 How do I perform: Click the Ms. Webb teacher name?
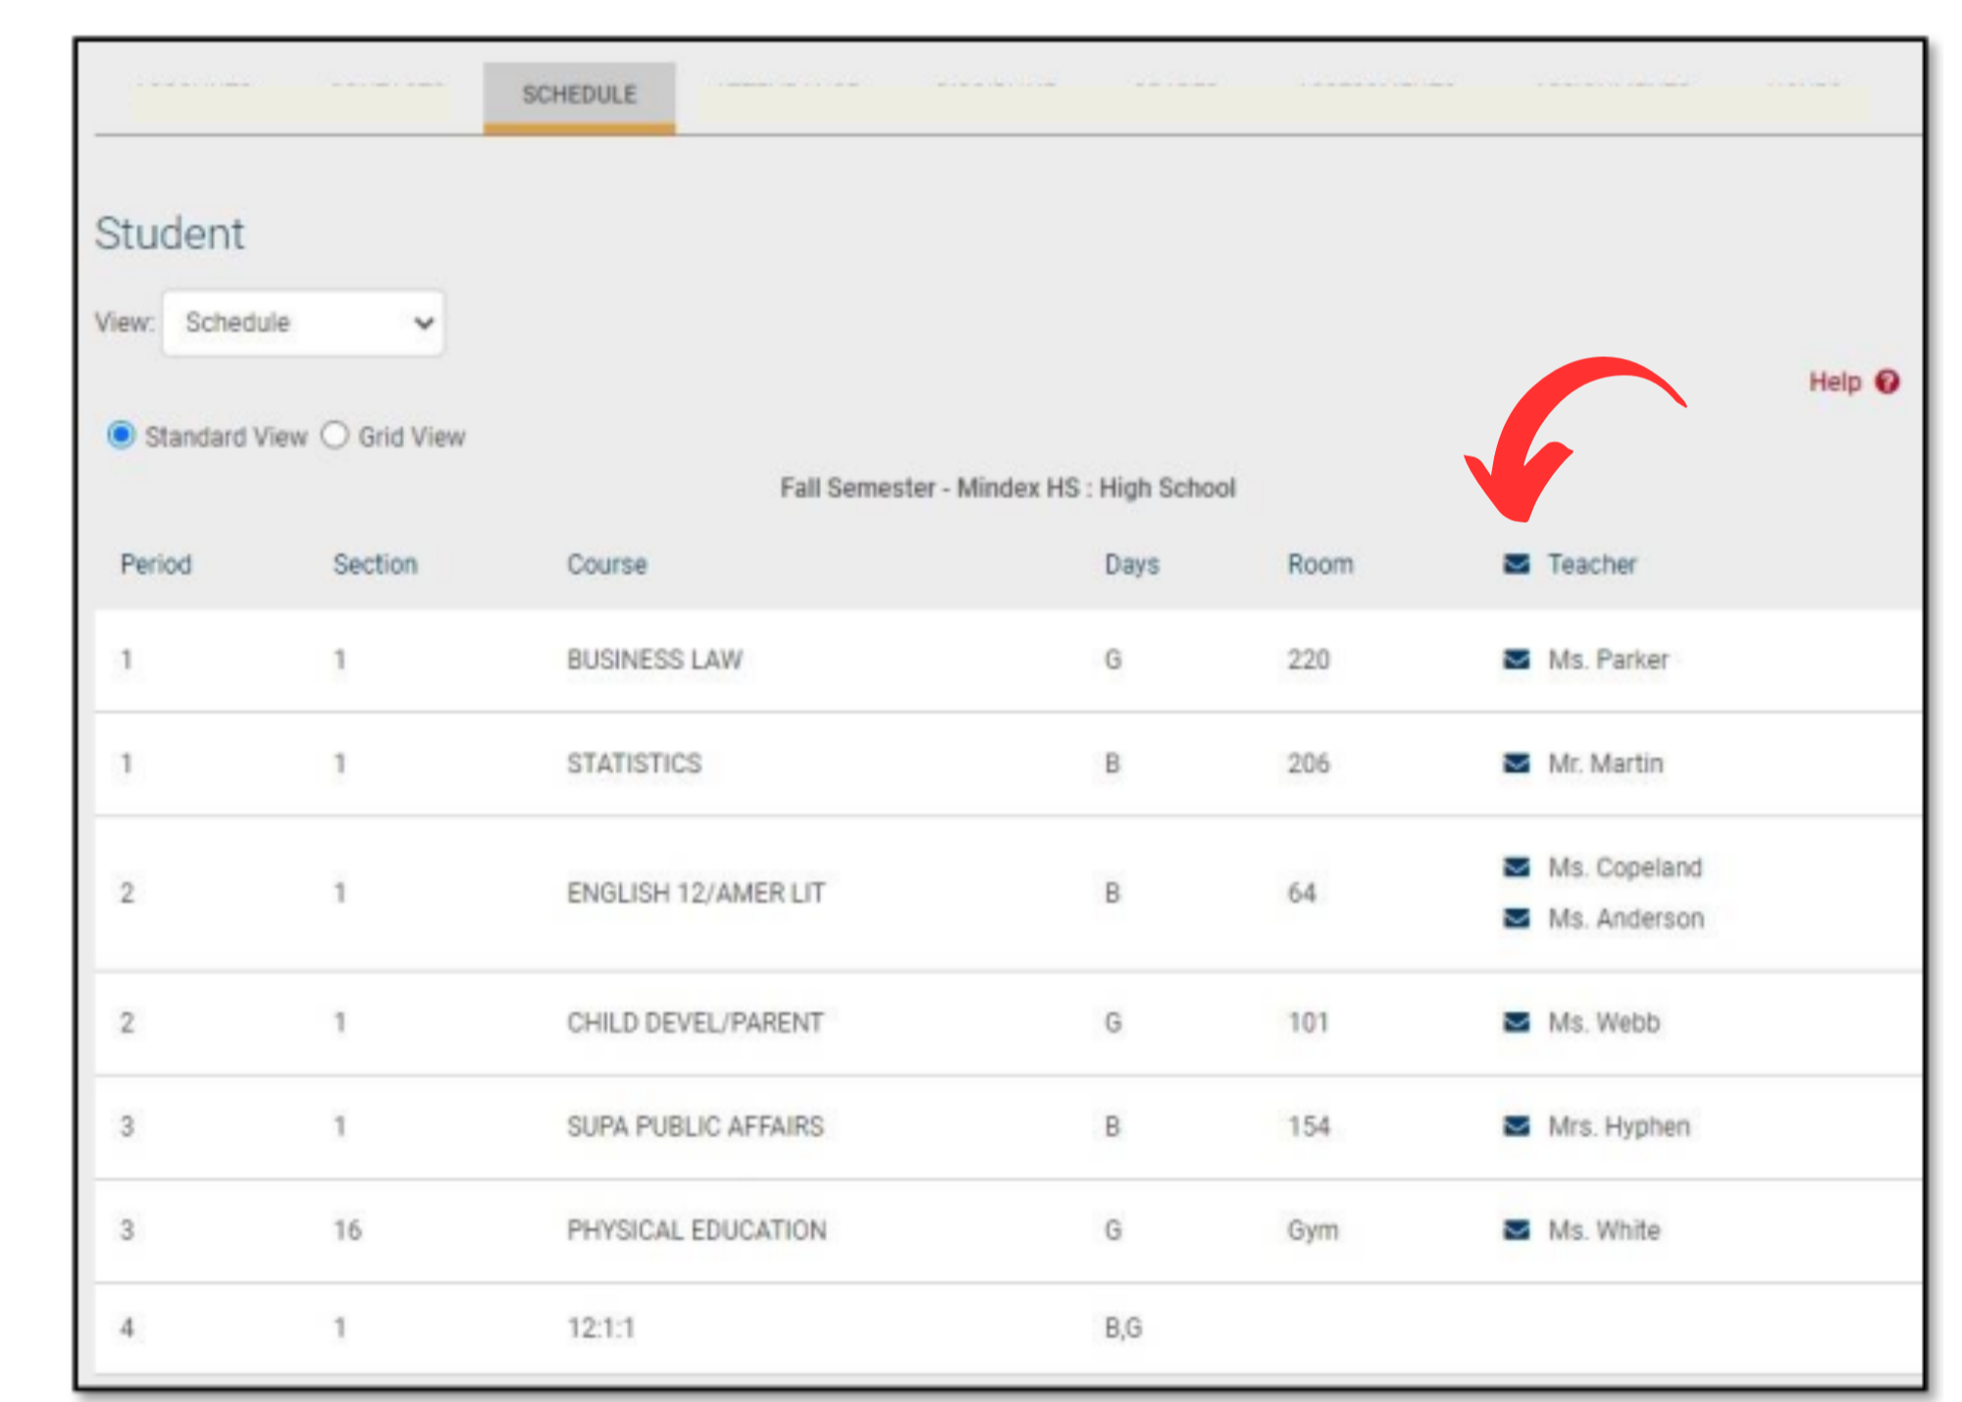pos(1604,1022)
